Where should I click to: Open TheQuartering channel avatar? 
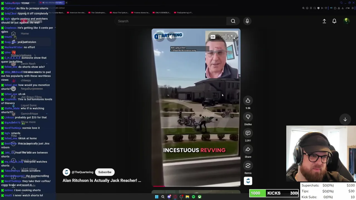point(66,172)
